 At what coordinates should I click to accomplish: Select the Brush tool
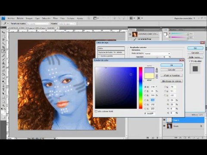coord(3,59)
